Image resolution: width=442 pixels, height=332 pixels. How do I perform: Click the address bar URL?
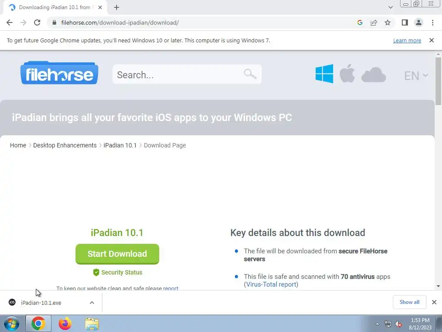coord(120,22)
